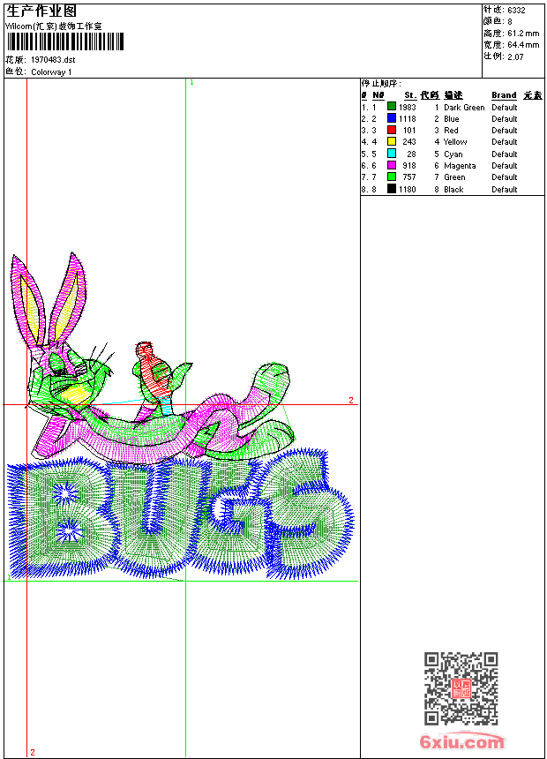This screenshot has width=547, height=759.
Task: Click the Bugs Bunny embroidery design preview
Action: click(x=180, y=417)
